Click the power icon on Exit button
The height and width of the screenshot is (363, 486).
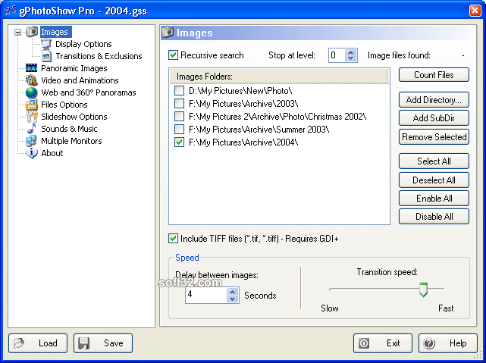pyautogui.click(x=364, y=343)
